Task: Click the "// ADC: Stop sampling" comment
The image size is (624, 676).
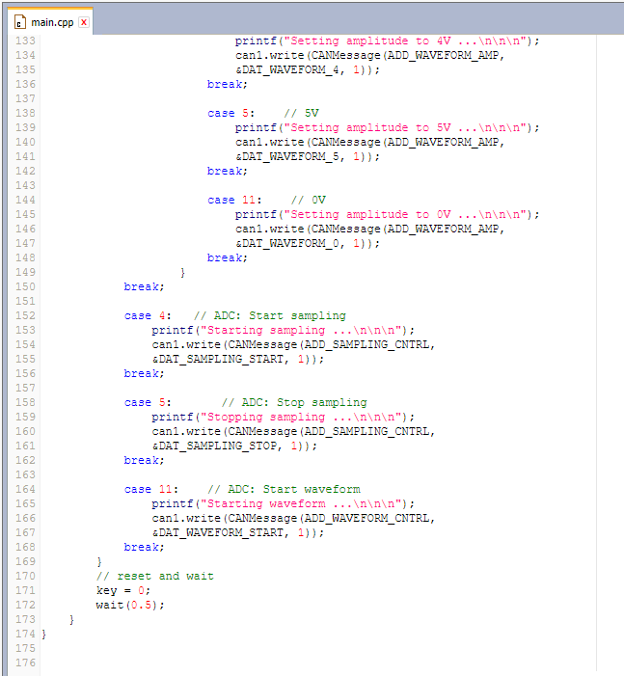Action: (x=294, y=402)
